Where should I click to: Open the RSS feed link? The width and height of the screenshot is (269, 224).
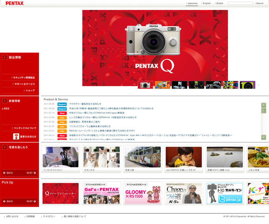(x=6, y=109)
